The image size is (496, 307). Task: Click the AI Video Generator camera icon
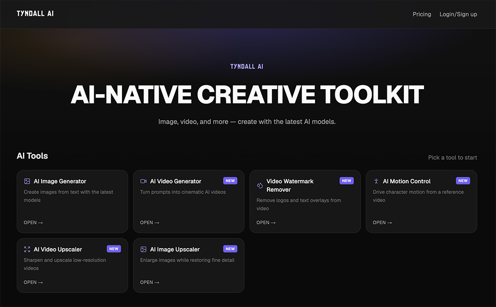[x=143, y=181]
